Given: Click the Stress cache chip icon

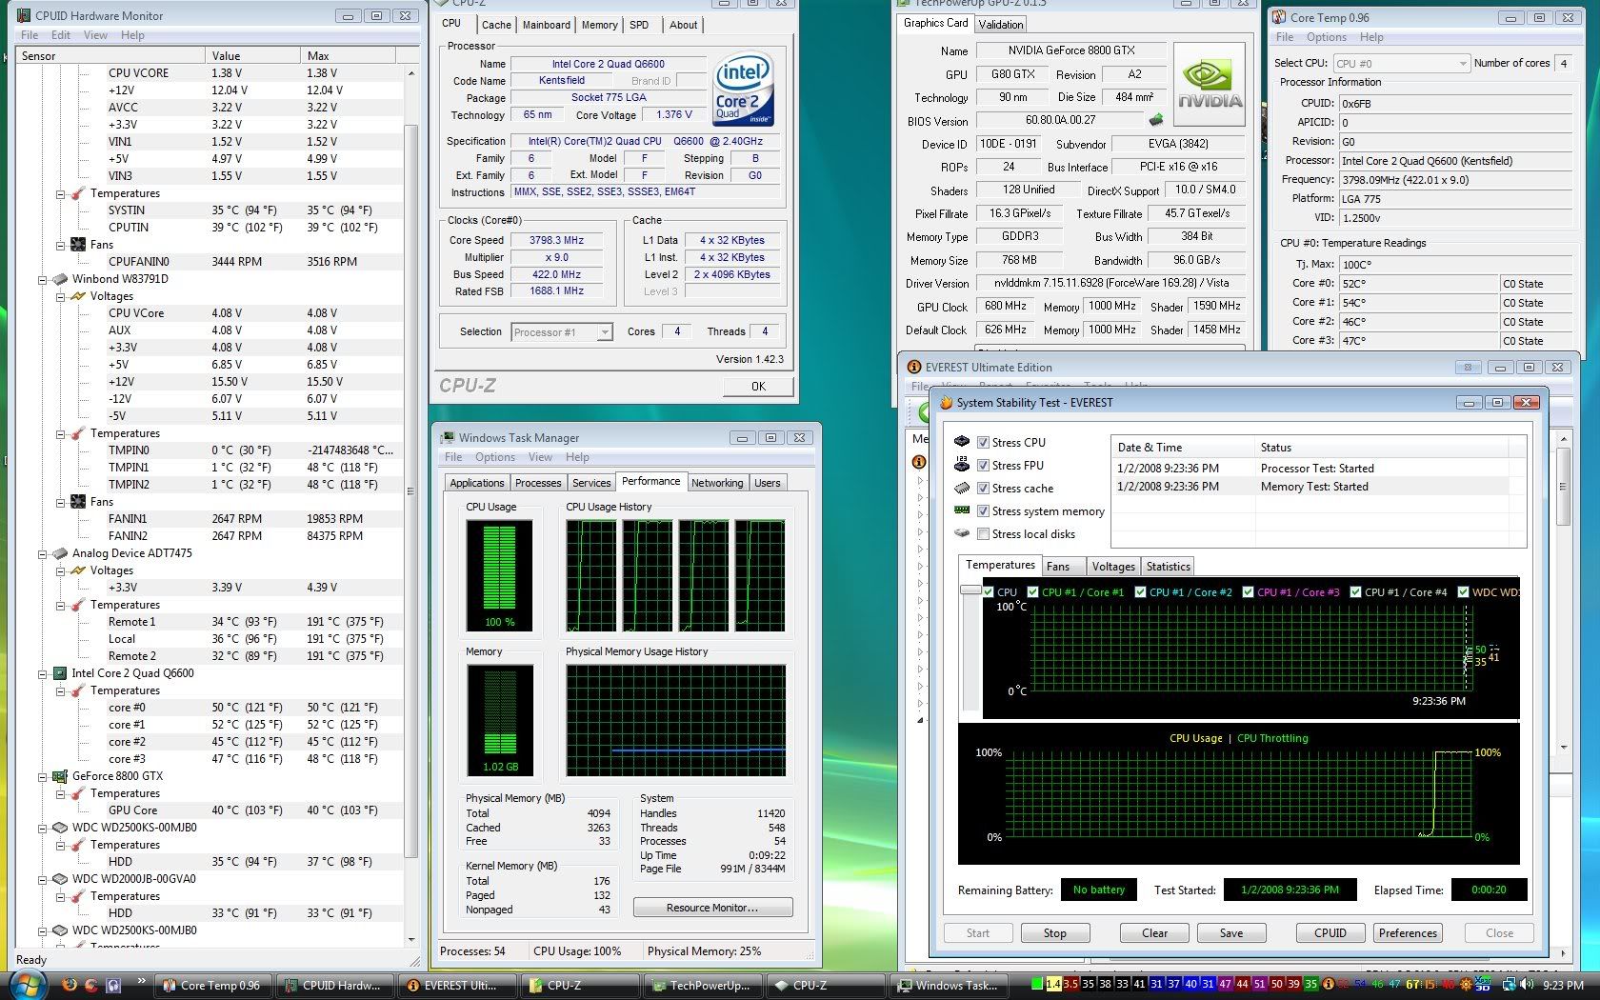Looking at the screenshot, I should [x=962, y=488].
